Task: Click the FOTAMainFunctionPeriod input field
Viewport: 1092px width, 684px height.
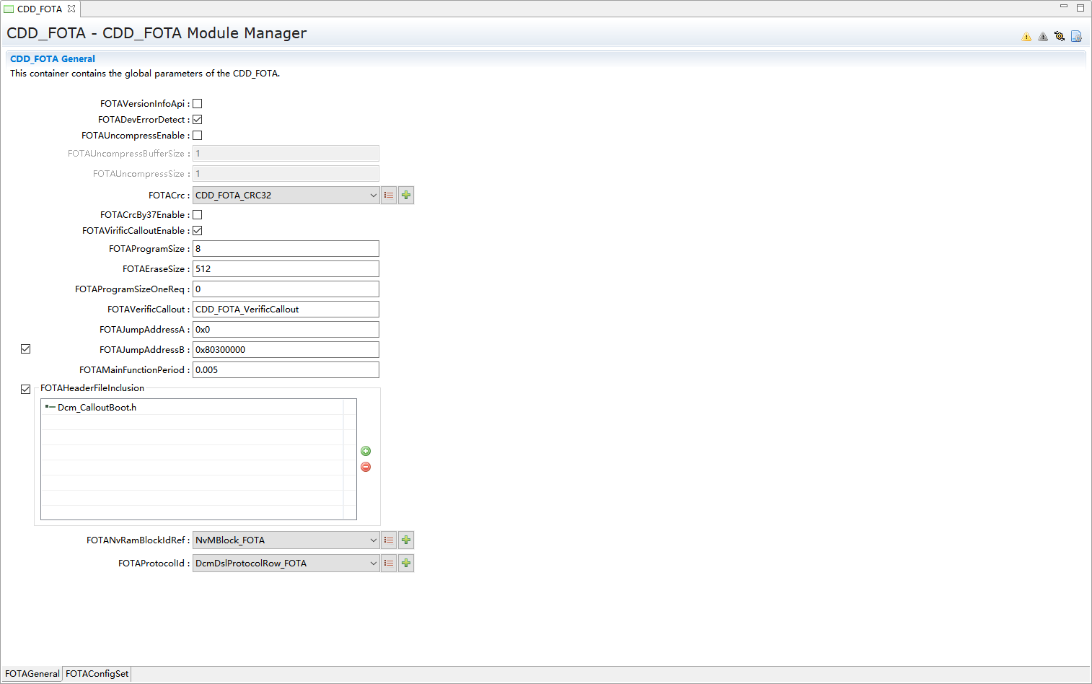Action: tap(286, 370)
